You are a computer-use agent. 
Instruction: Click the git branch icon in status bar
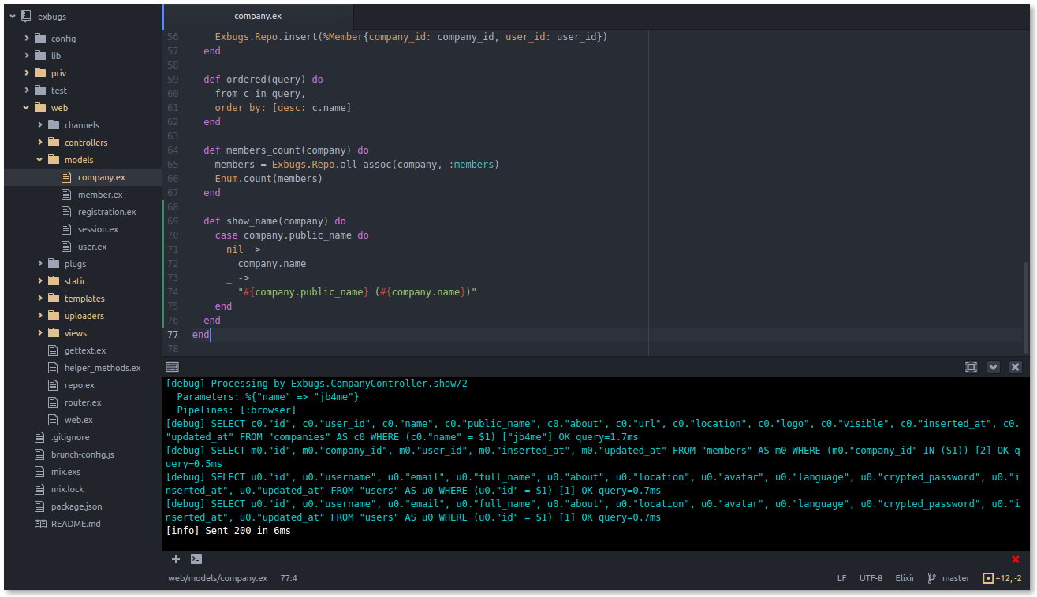[x=931, y=578]
